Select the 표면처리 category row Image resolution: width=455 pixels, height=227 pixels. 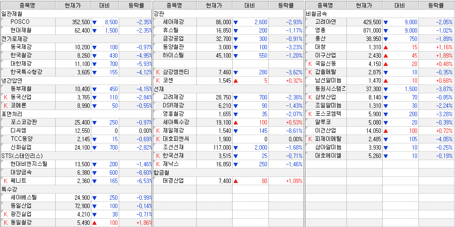tap(76, 114)
